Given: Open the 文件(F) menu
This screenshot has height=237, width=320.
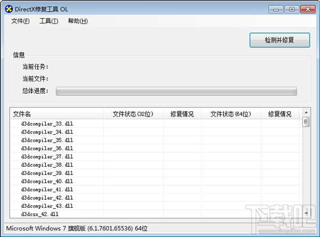Looking at the screenshot, I should [20, 21].
